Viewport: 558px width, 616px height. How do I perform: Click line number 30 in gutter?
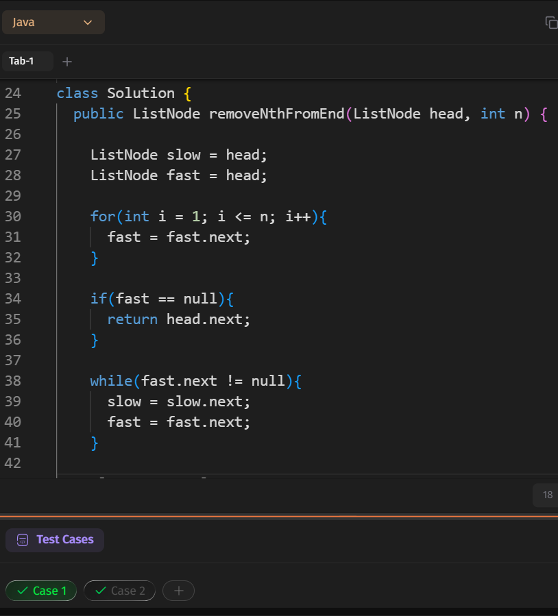(12, 217)
